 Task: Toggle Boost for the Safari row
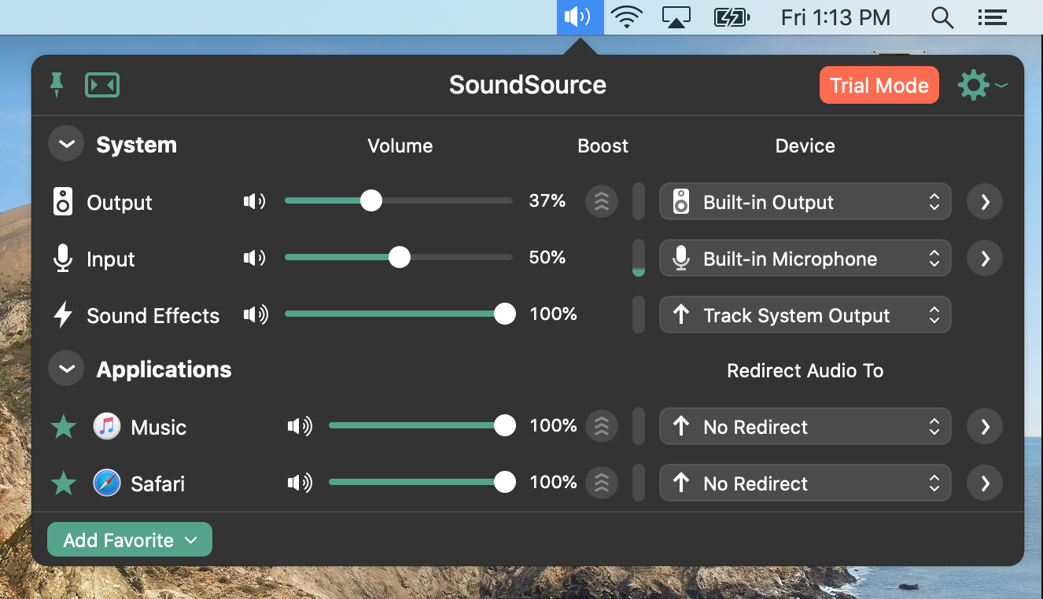tap(602, 483)
